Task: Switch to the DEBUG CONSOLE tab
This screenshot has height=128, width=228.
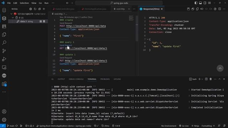Action: click(x=76, y=79)
